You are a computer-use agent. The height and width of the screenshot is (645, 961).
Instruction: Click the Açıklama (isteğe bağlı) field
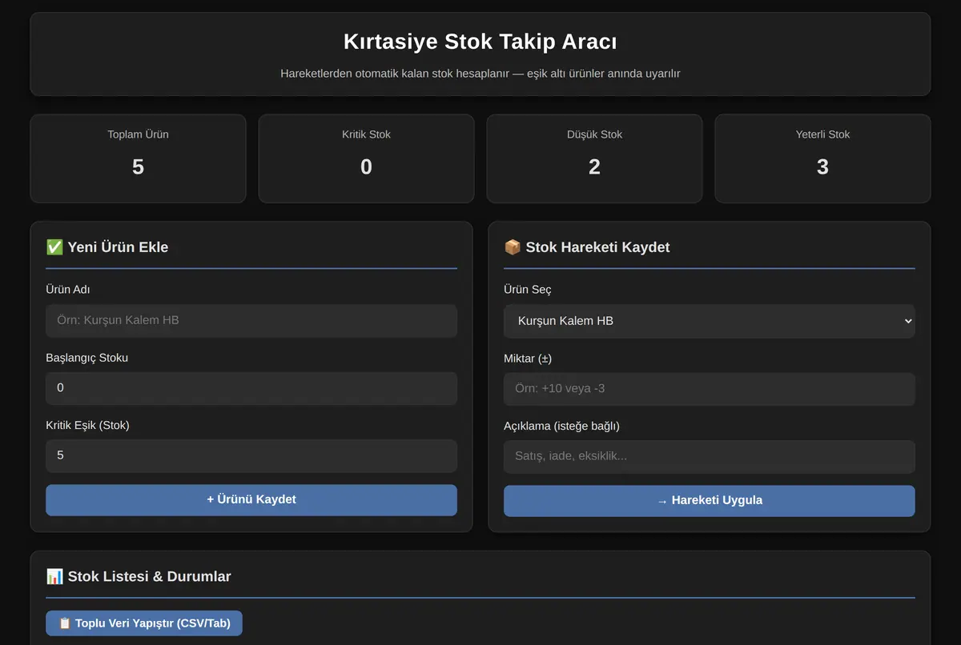pos(709,456)
